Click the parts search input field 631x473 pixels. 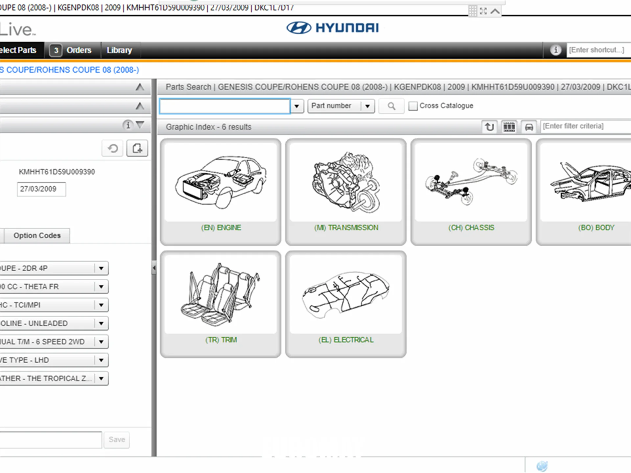[x=225, y=106]
